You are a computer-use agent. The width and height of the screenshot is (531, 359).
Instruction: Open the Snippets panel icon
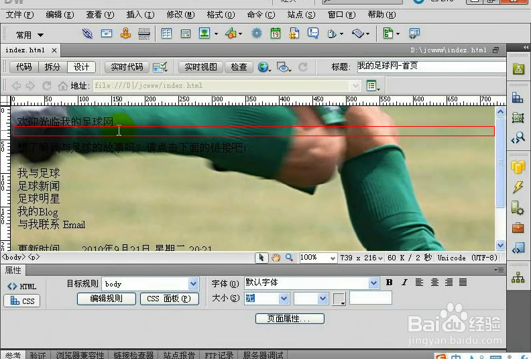518,248
